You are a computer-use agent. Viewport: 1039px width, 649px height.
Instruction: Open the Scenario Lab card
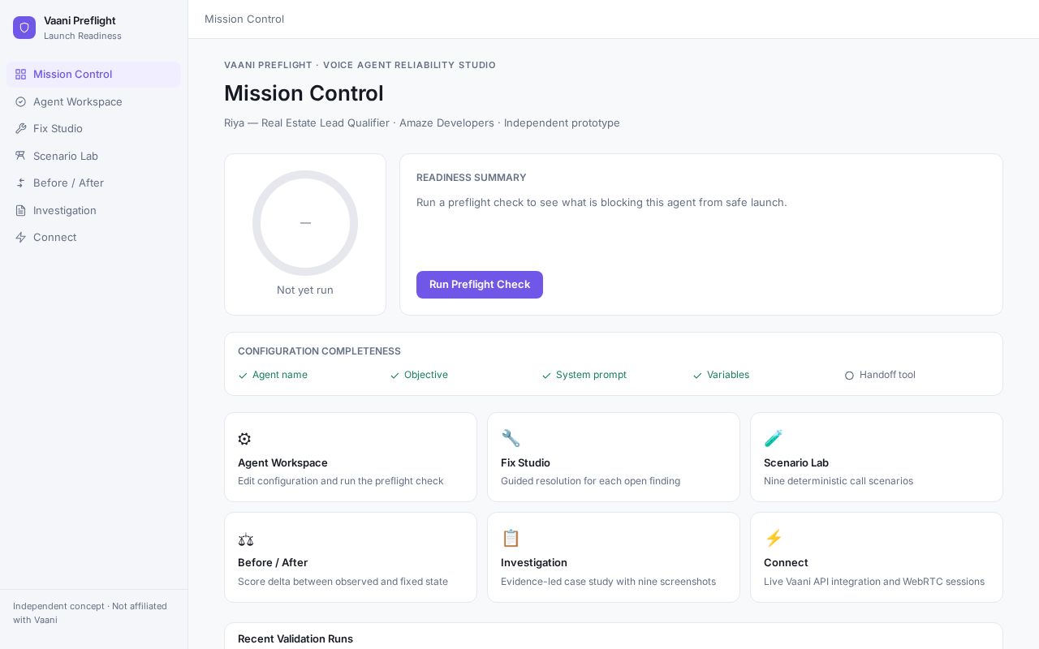(x=877, y=458)
